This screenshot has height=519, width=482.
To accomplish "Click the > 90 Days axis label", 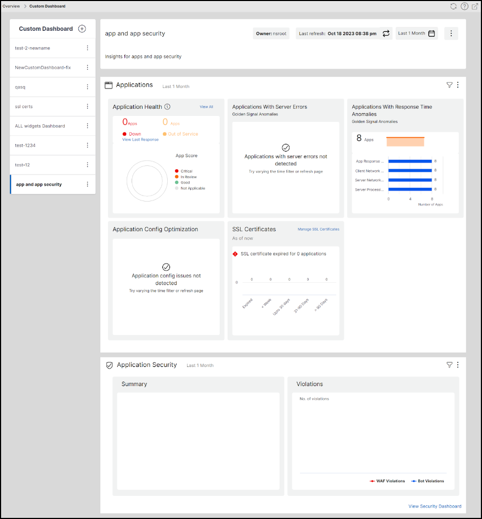I will (x=321, y=305).
